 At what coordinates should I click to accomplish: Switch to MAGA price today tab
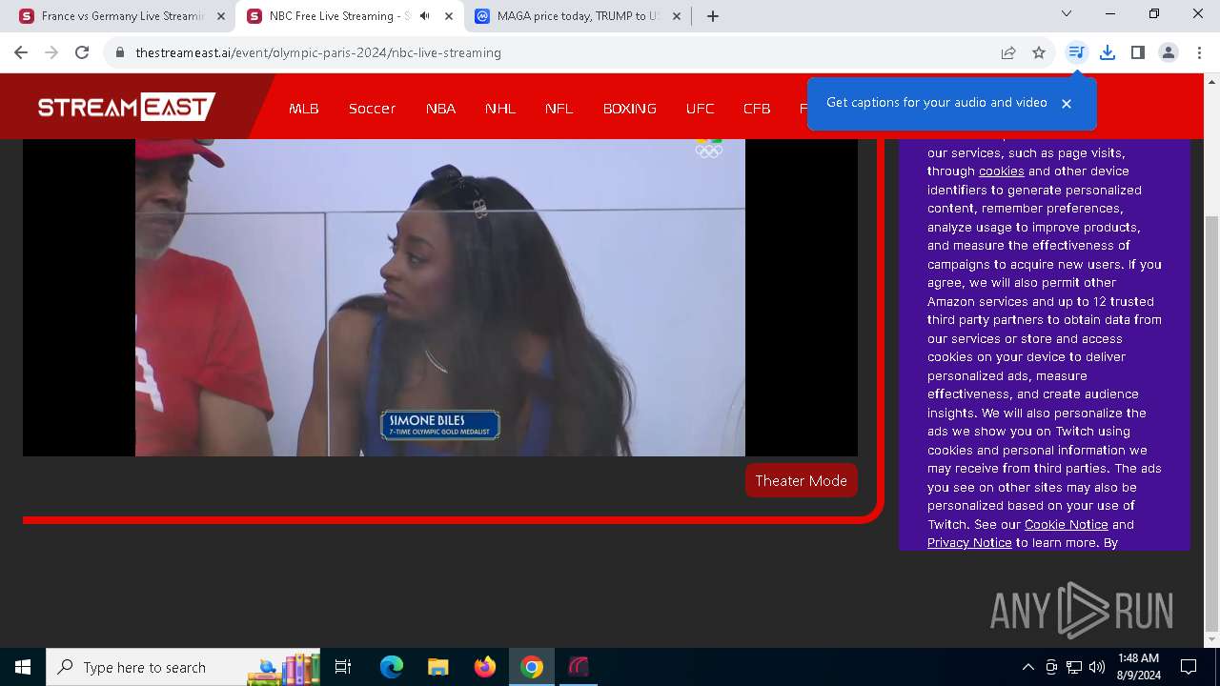click(x=577, y=16)
